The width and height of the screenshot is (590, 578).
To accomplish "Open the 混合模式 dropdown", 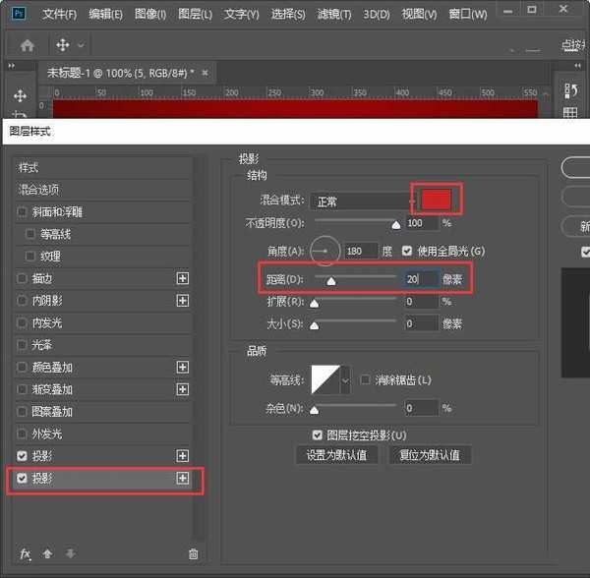I will (360, 202).
